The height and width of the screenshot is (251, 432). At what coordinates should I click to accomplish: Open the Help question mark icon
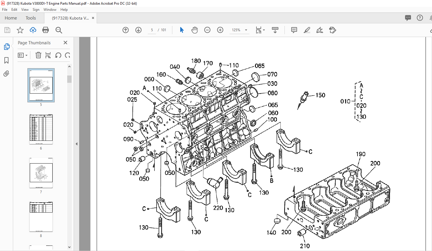click(x=420, y=18)
